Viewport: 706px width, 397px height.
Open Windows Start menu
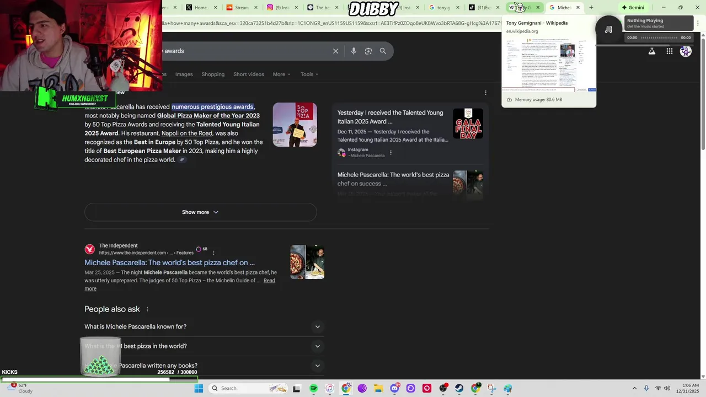point(199,388)
